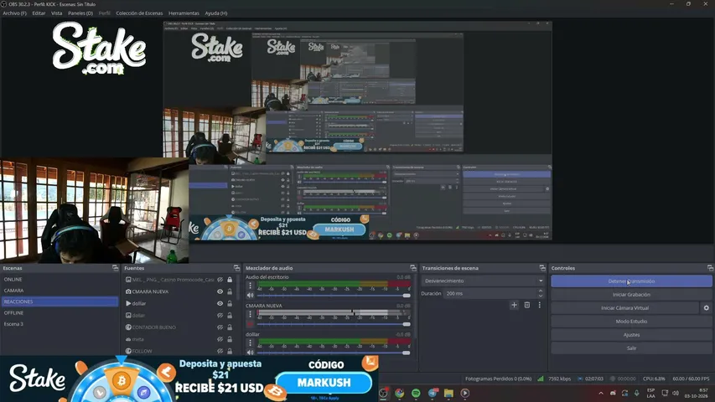Viewport: 715px width, 402px height.
Task: Open Audio del escritorio three-dot menu
Action: [x=250, y=286]
